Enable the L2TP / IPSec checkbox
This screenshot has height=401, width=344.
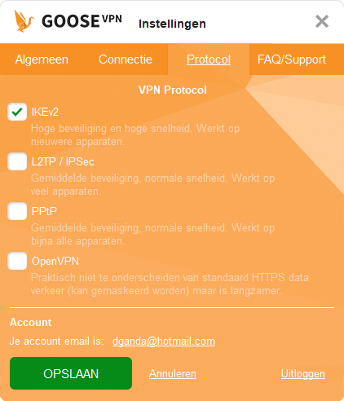tap(17, 161)
